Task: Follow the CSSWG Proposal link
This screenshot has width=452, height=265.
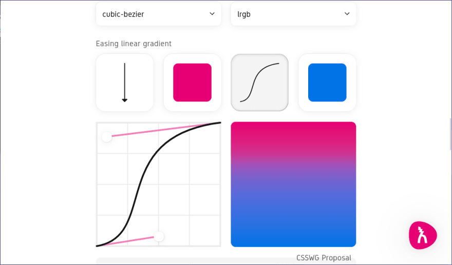Action: pos(324,257)
